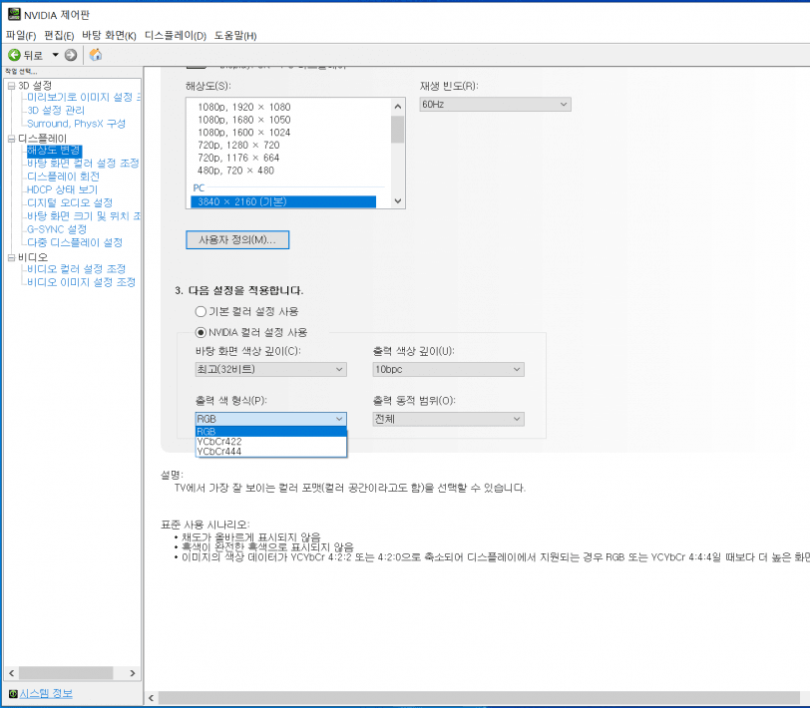Collapse the 3D 설정 tree node
This screenshot has height=708, width=812.
coord(11,86)
